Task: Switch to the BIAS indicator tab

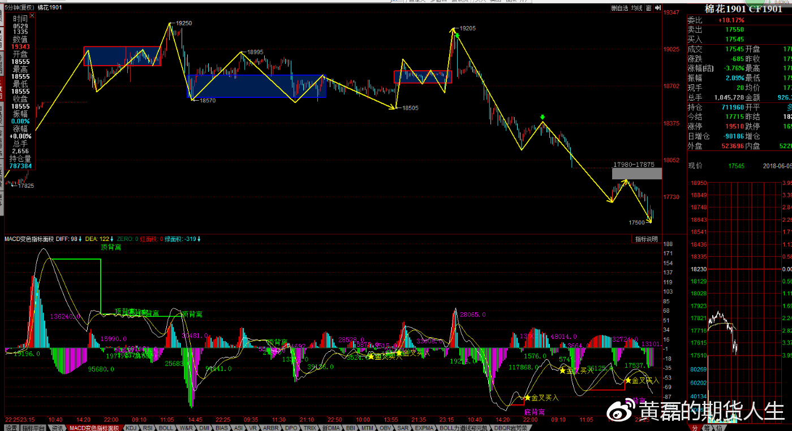Action: [x=222, y=428]
